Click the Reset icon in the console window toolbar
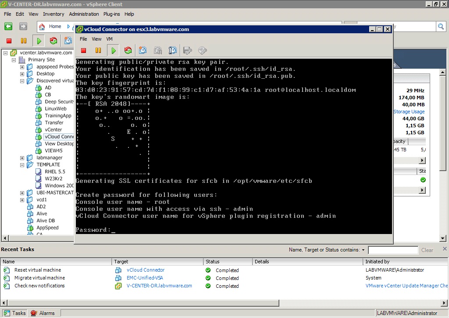This screenshot has height=318, width=449. tap(128, 51)
